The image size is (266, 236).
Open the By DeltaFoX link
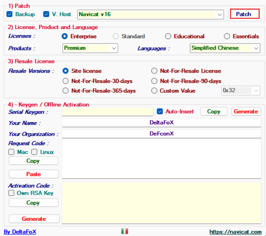pyautogui.click(x=20, y=232)
